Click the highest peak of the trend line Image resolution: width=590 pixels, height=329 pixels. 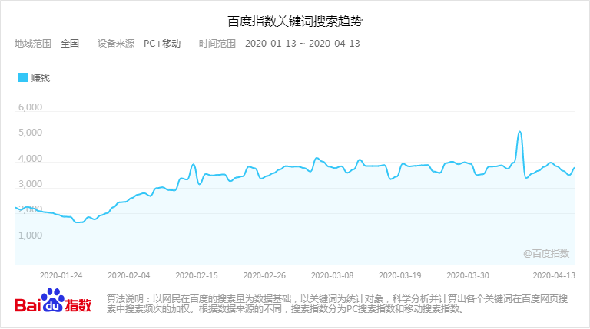pos(520,132)
